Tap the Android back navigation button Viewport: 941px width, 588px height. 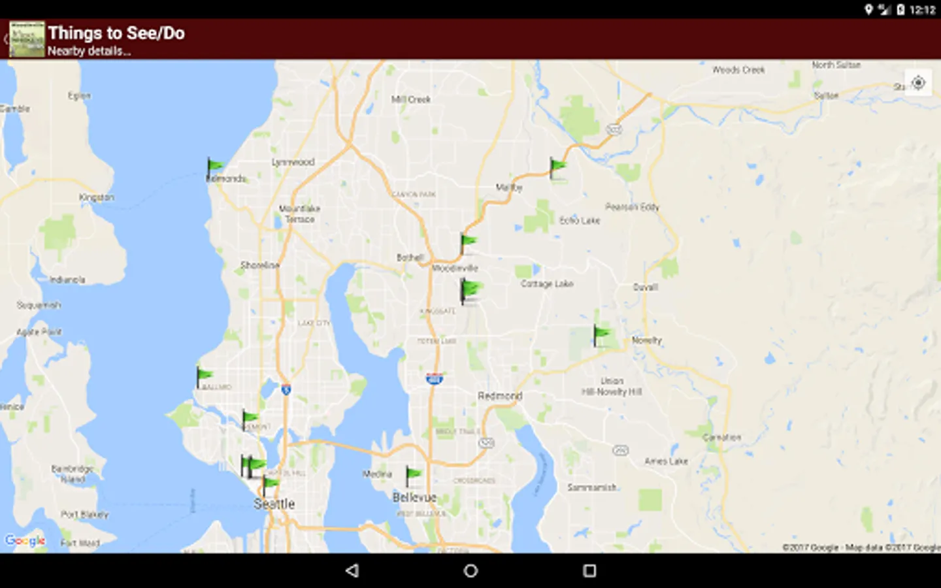pos(352,570)
